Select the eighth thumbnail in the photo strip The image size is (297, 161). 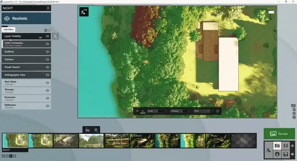193,141
